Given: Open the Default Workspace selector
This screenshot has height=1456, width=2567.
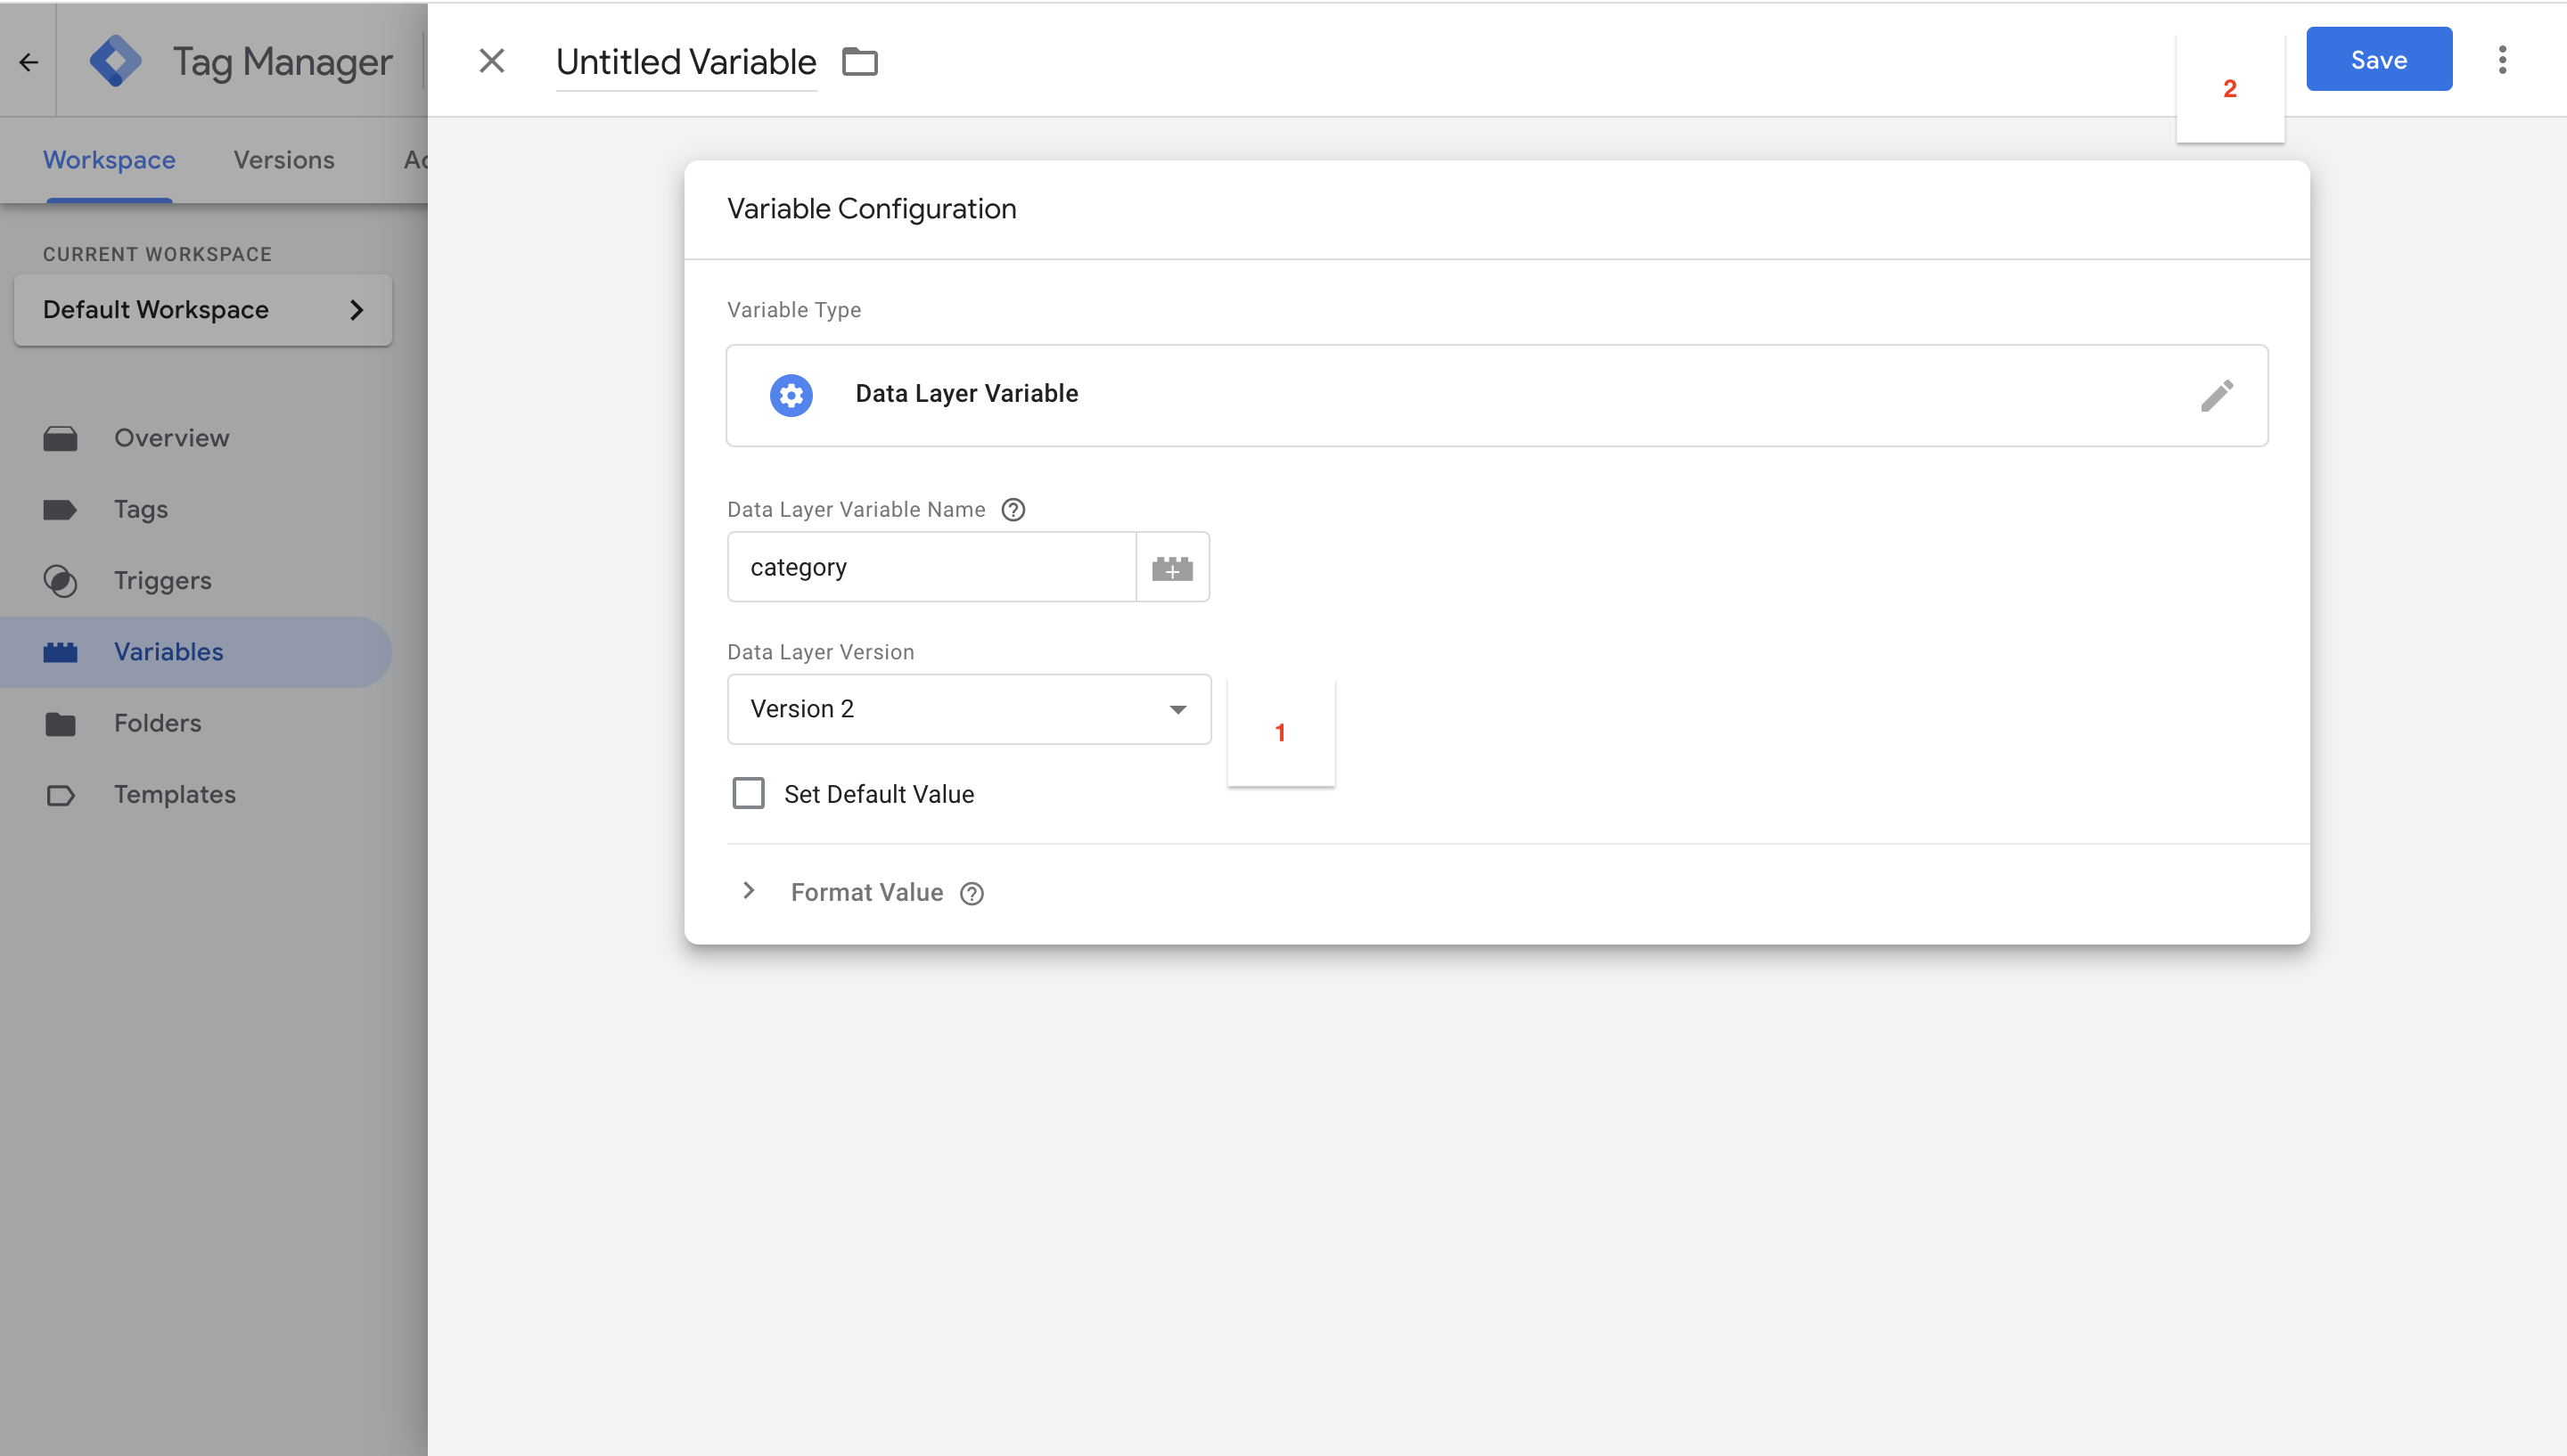Looking at the screenshot, I should 203,310.
